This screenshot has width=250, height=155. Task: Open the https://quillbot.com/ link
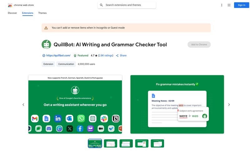(x=58, y=56)
